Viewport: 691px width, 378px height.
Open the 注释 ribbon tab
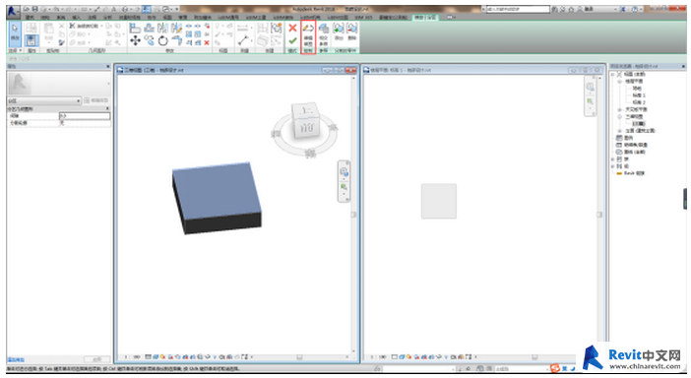click(x=92, y=17)
